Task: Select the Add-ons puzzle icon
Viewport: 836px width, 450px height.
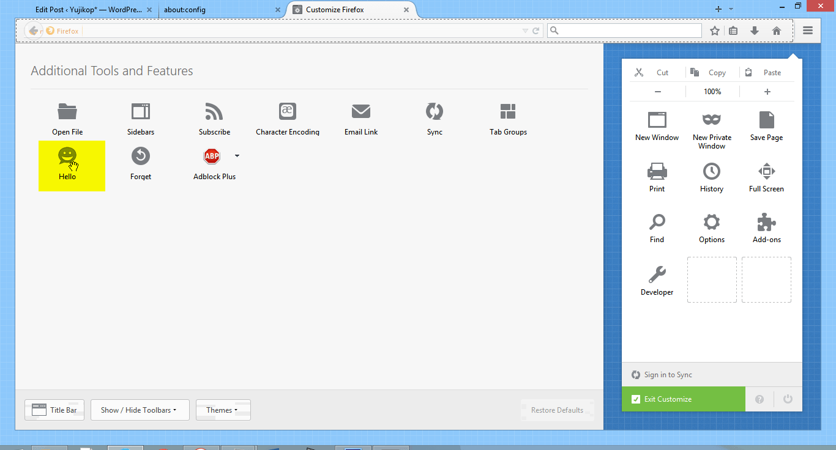Action: click(767, 221)
